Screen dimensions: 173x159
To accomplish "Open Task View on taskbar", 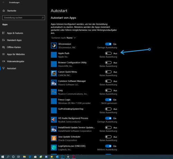I will 19,157.
